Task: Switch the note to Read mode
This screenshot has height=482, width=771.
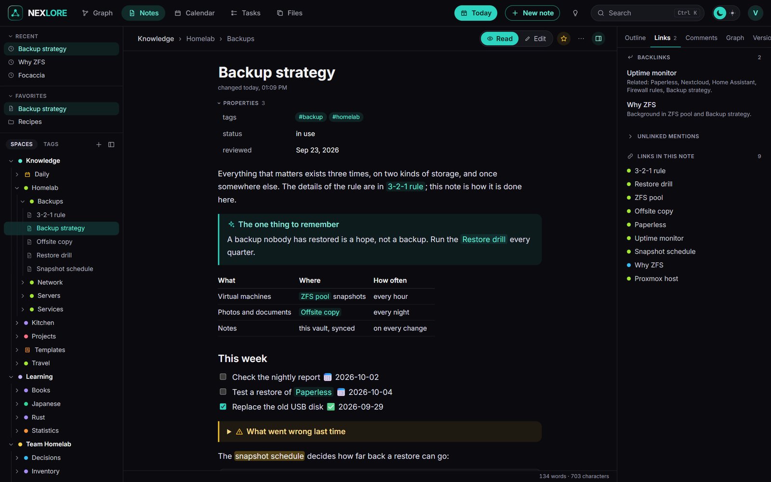Action: (x=500, y=39)
